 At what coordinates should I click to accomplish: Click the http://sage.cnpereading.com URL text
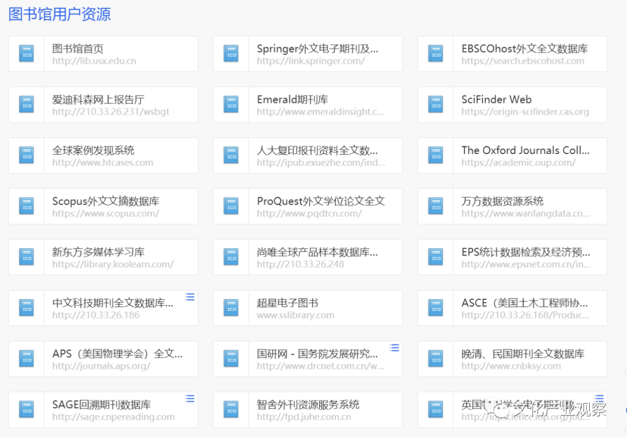113,417
